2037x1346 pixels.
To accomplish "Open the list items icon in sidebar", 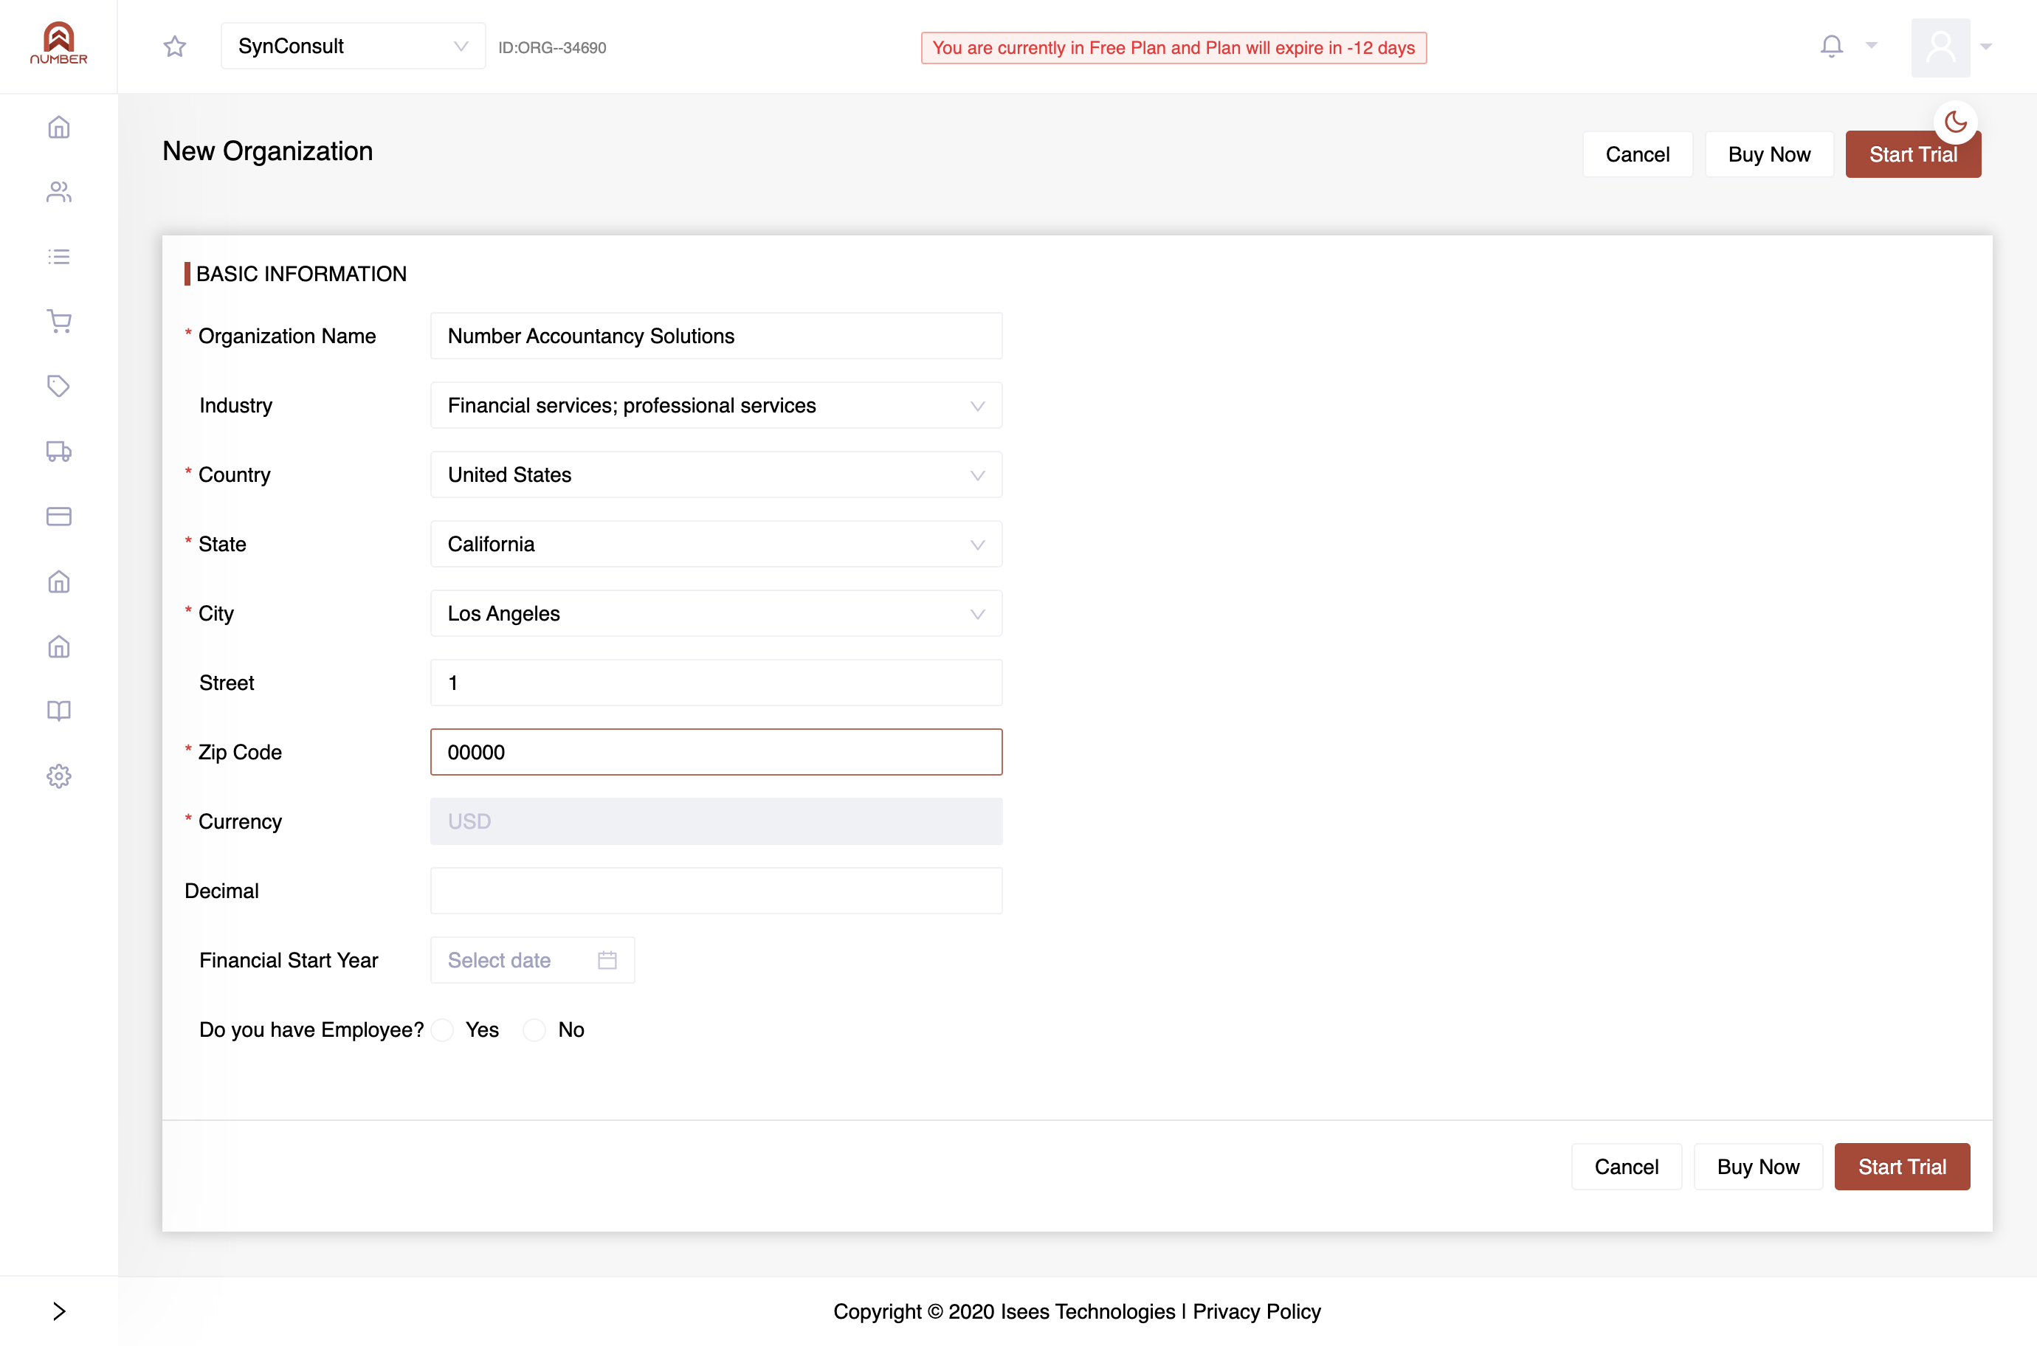I will 58,257.
